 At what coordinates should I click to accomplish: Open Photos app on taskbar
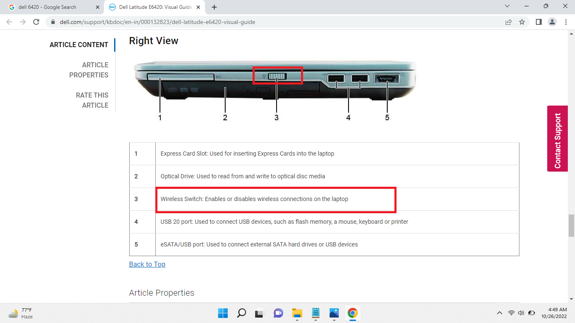(x=334, y=313)
